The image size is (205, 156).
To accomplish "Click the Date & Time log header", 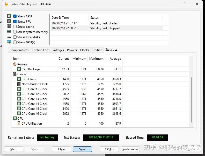I will 69,18.
